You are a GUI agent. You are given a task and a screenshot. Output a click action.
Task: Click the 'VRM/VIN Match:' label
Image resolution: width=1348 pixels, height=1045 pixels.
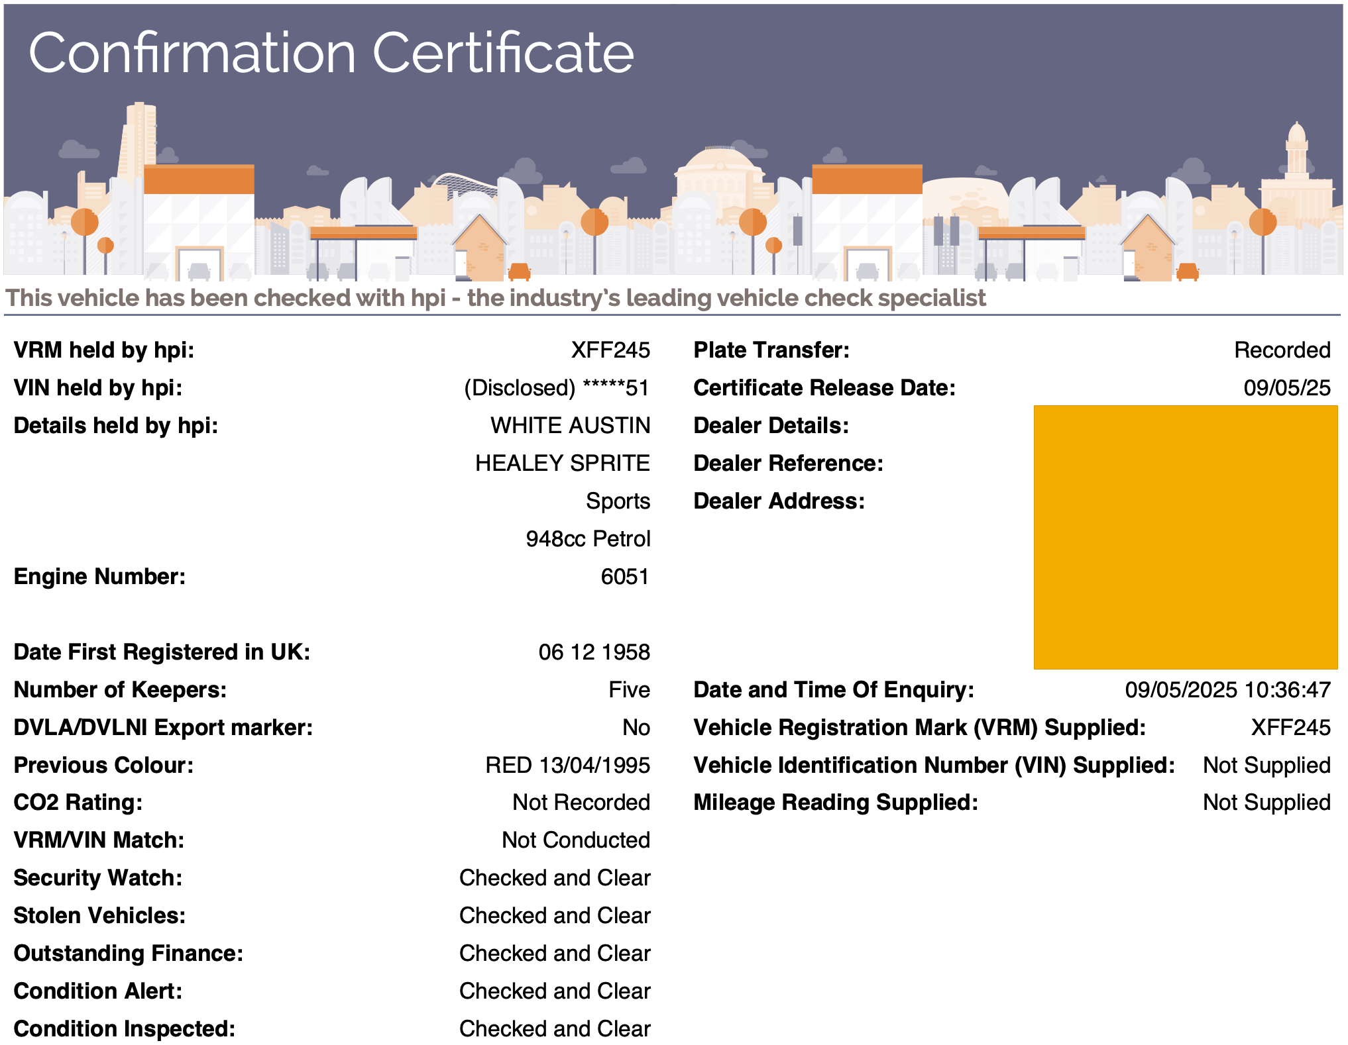point(99,840)
